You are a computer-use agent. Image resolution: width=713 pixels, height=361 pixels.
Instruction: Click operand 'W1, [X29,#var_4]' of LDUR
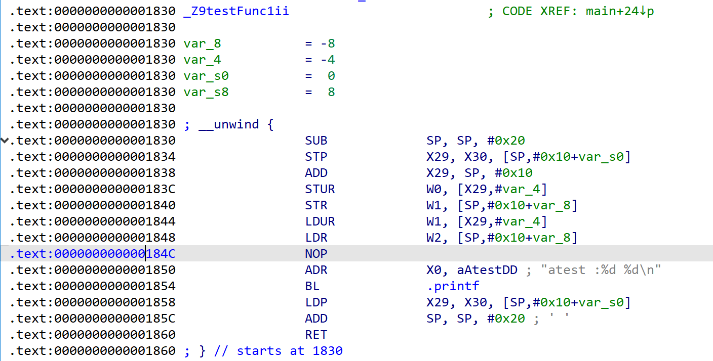(x=487, y=221)
